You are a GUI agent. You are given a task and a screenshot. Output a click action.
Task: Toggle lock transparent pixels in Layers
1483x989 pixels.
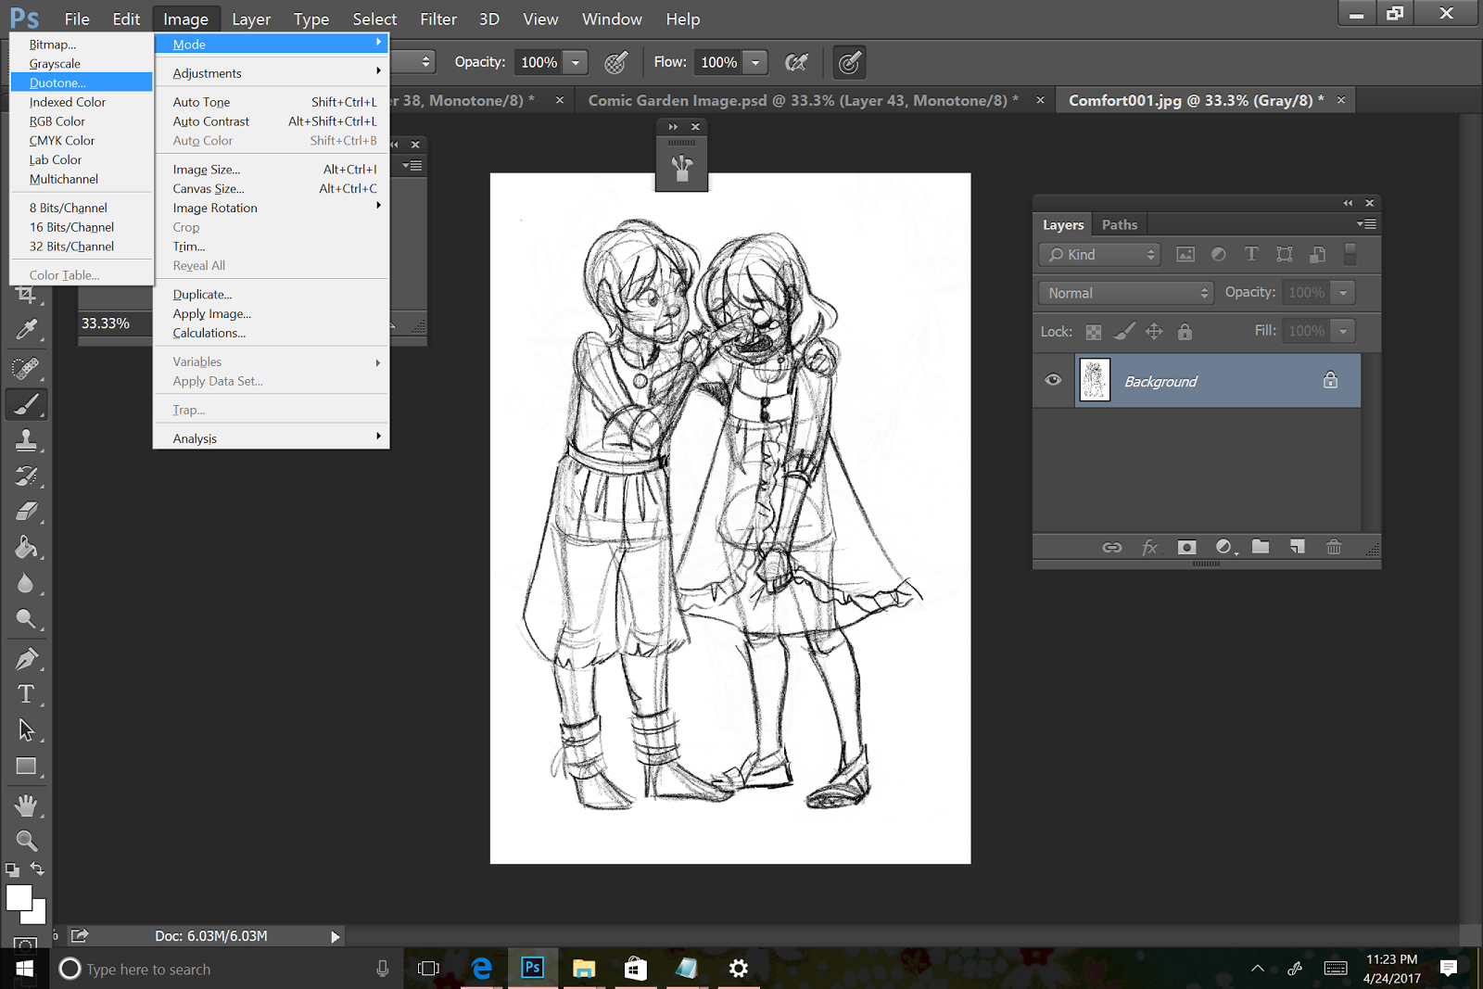(1094, 332)
